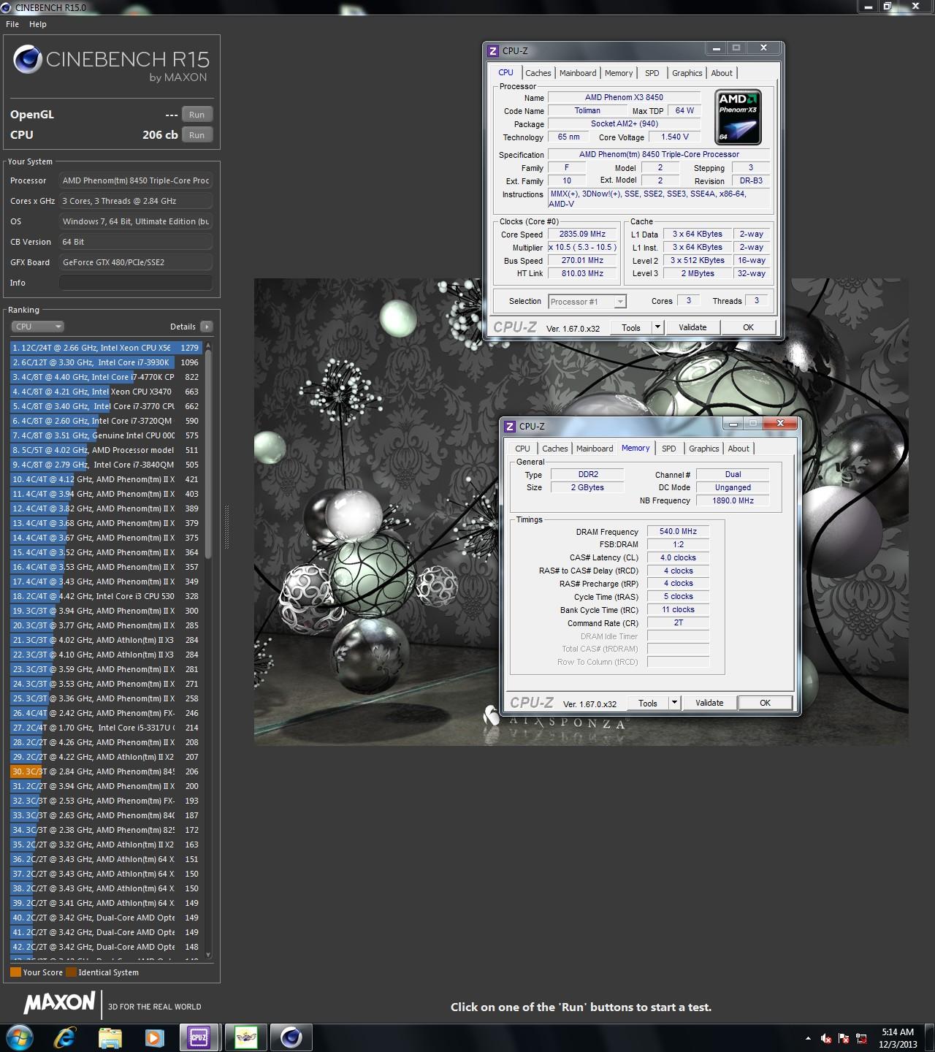Click the empty Info input field
Image resolution: width=935 pixels, height=1052 pixels.
pos(136,283)
